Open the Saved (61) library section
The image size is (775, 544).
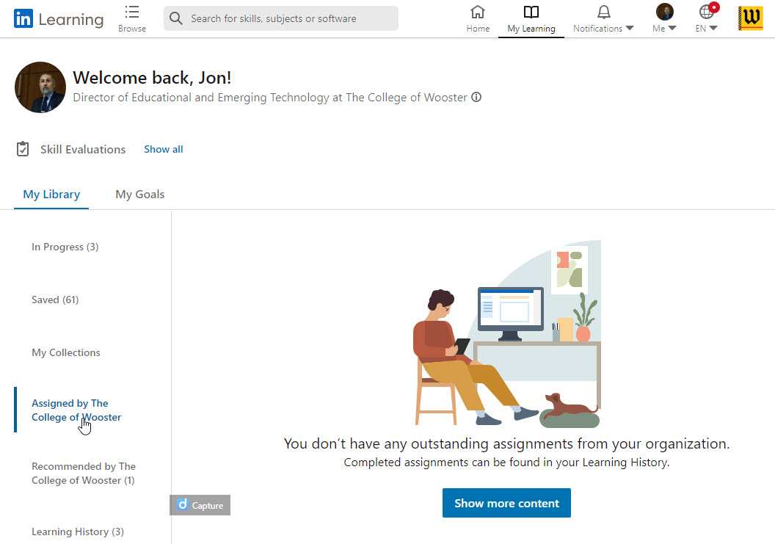pyautogui.click(x=55, y=300)
